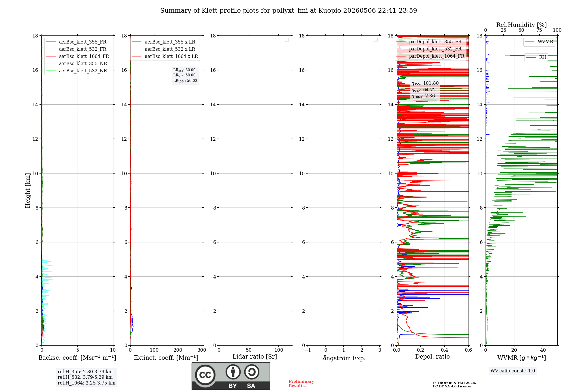Image resolution: width=577 pixels, height=392 pixels.
Task: Click the Extinct. coeff. axis label
Action: 166,358
